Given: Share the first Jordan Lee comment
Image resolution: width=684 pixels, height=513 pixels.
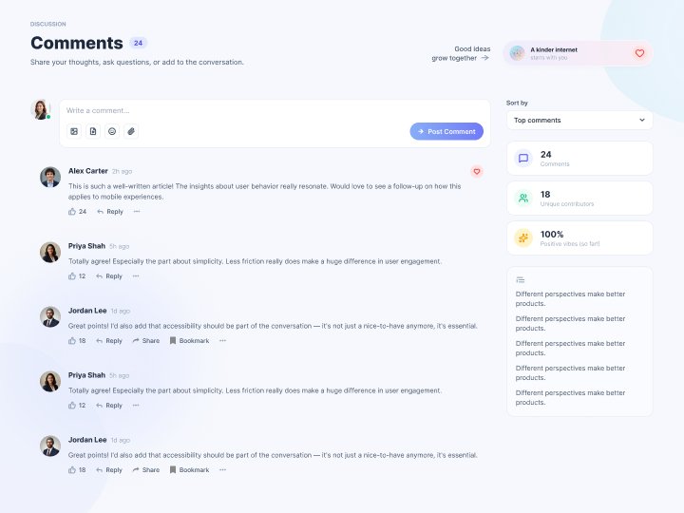Looking at the screenshot, I should pyautogui.click(x=146, y=341).
